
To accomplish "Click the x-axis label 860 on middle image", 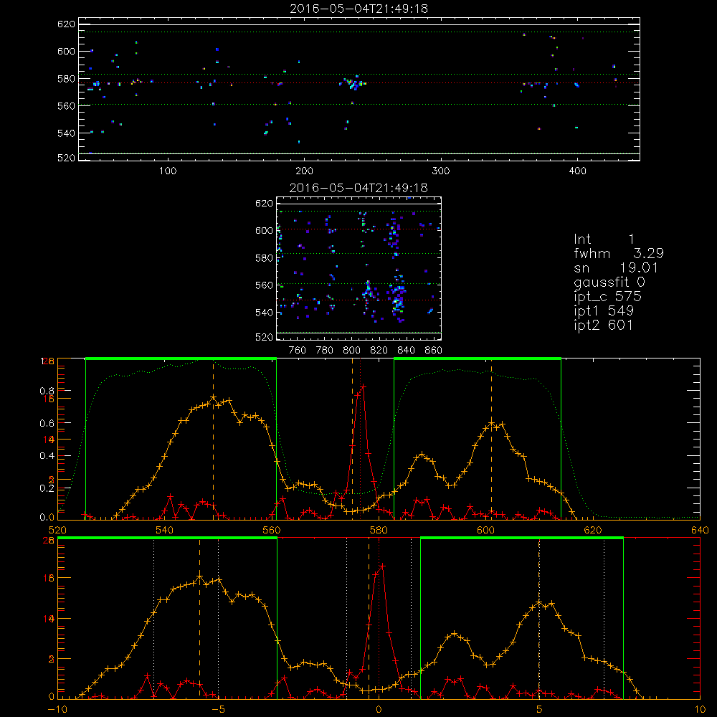I will [x=434, y=351].
